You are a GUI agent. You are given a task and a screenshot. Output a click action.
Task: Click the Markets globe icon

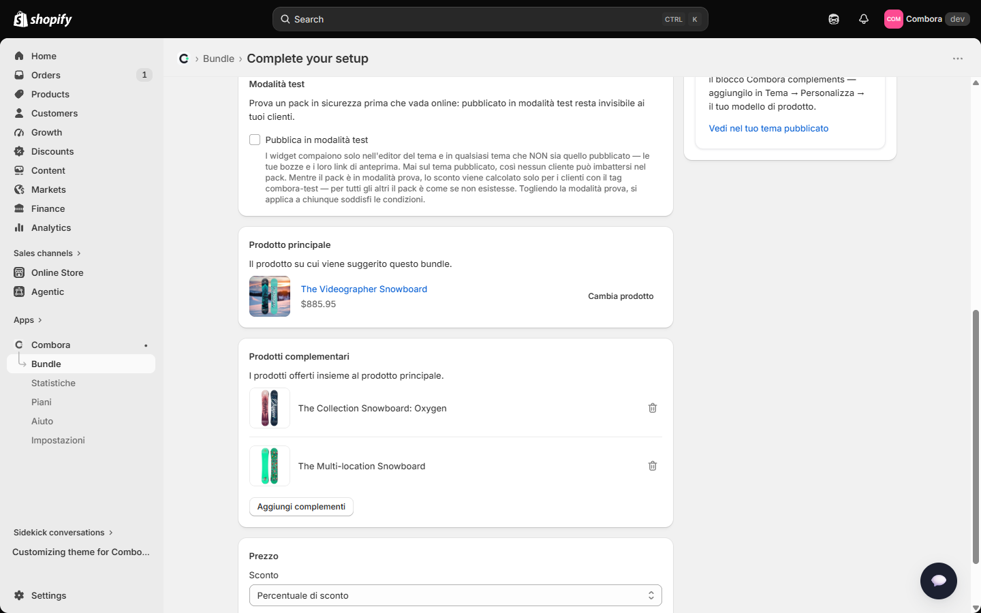19,189
